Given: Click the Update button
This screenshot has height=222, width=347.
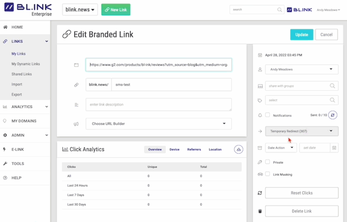Looking at the screenshot, I should tap(302, 35).
